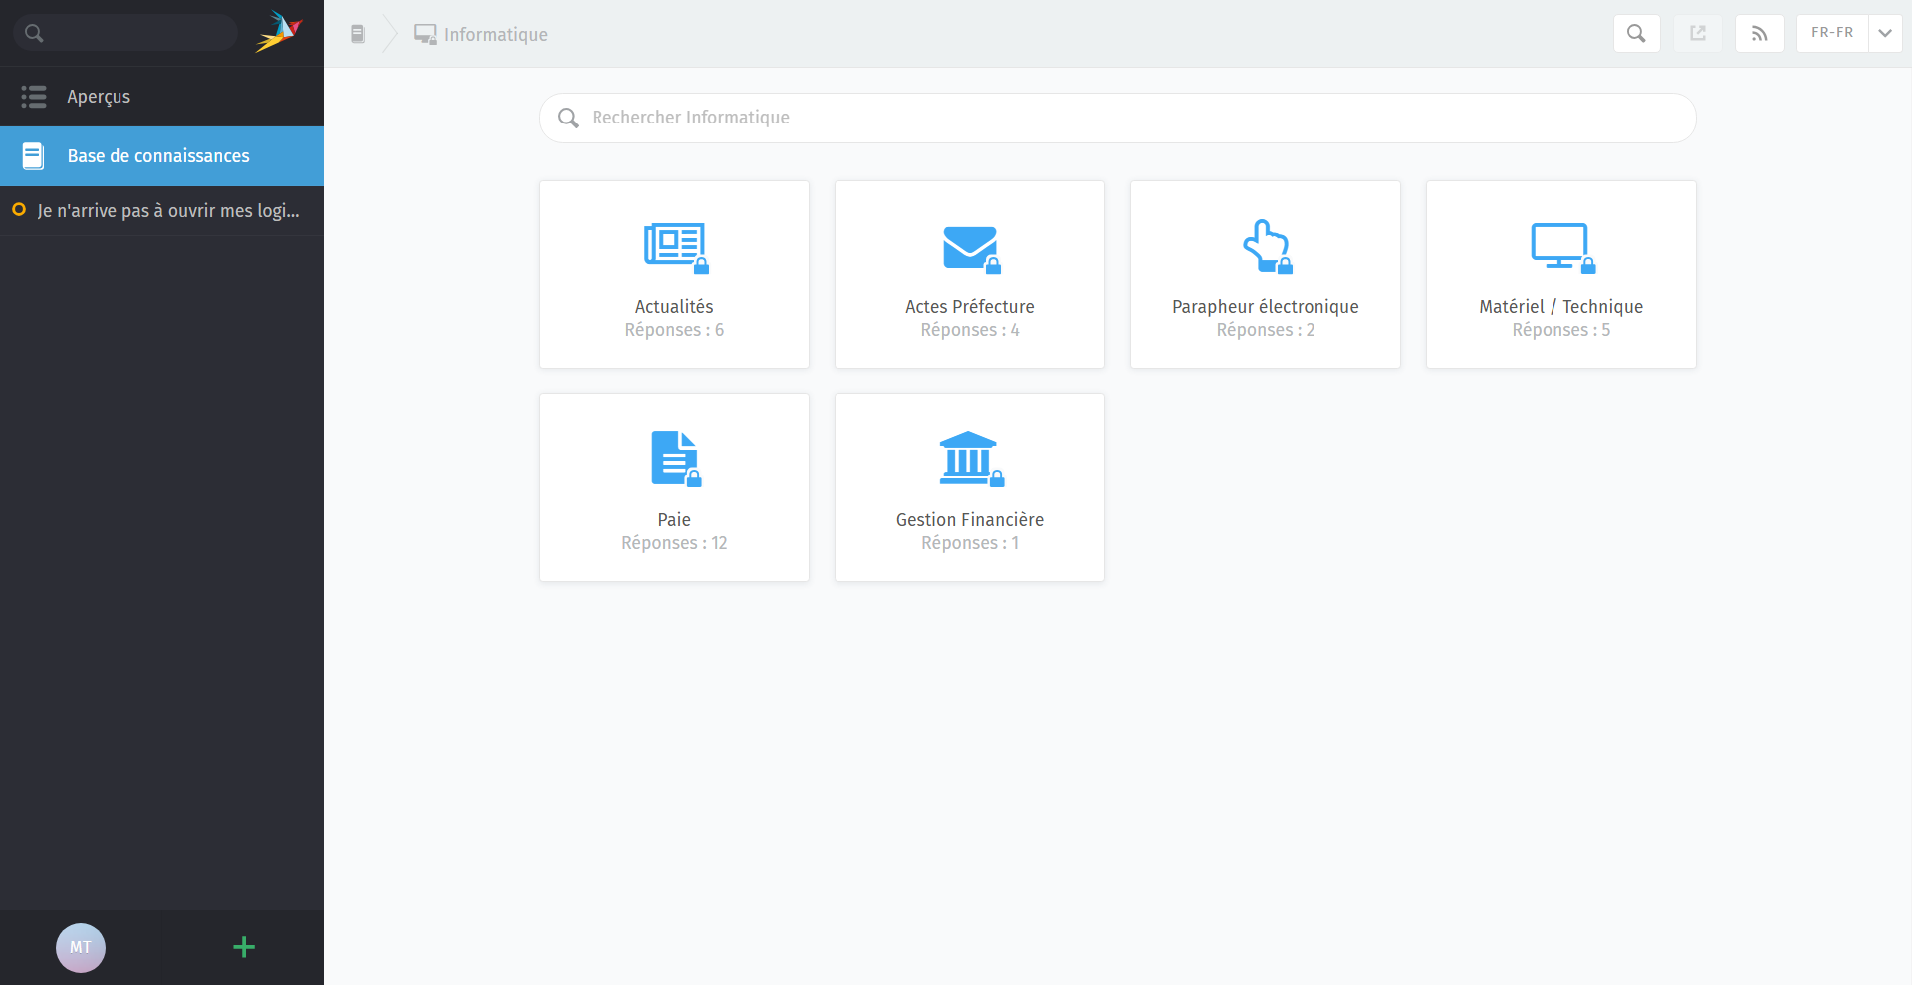Click the external link icon in header
The width and height of the screenshot is (1912, 985).
[x=1698, y=34]
